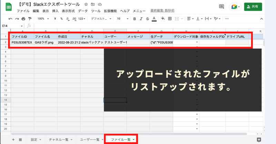Select cell F03US3087EX

[x=22, y=42]
